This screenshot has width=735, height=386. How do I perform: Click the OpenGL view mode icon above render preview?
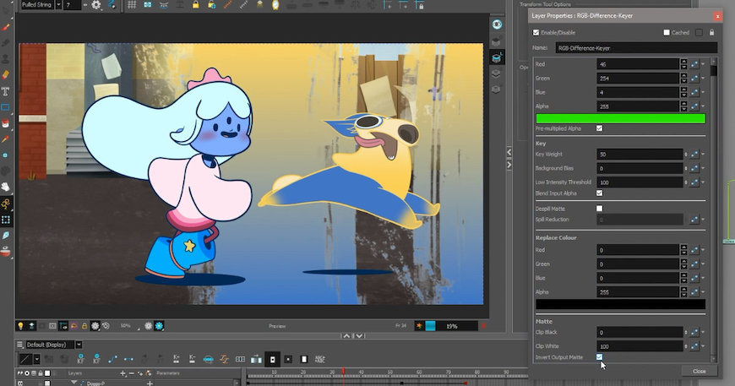coord(148,325)
